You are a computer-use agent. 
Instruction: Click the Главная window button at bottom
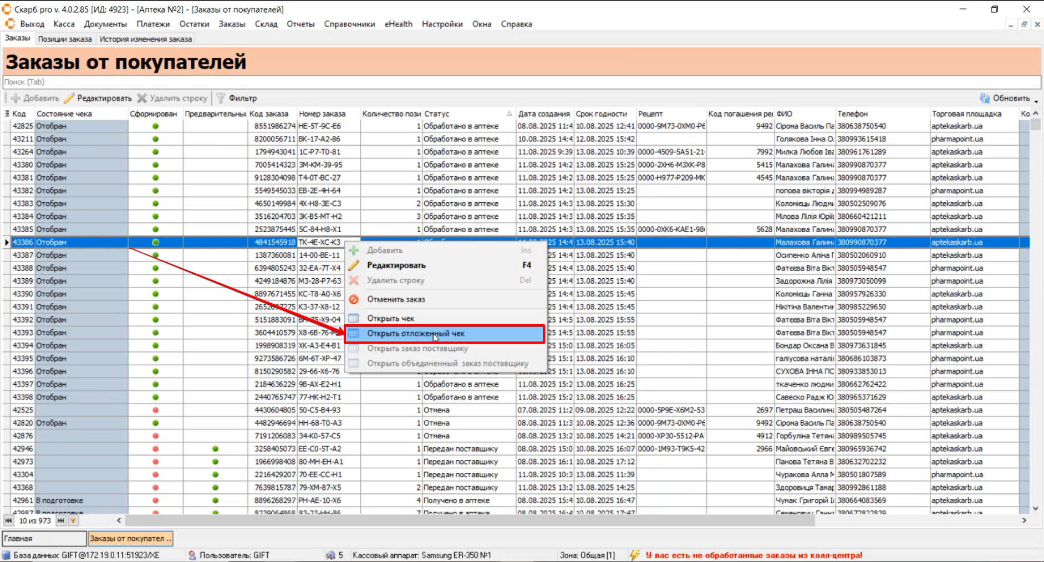(44, 538)
